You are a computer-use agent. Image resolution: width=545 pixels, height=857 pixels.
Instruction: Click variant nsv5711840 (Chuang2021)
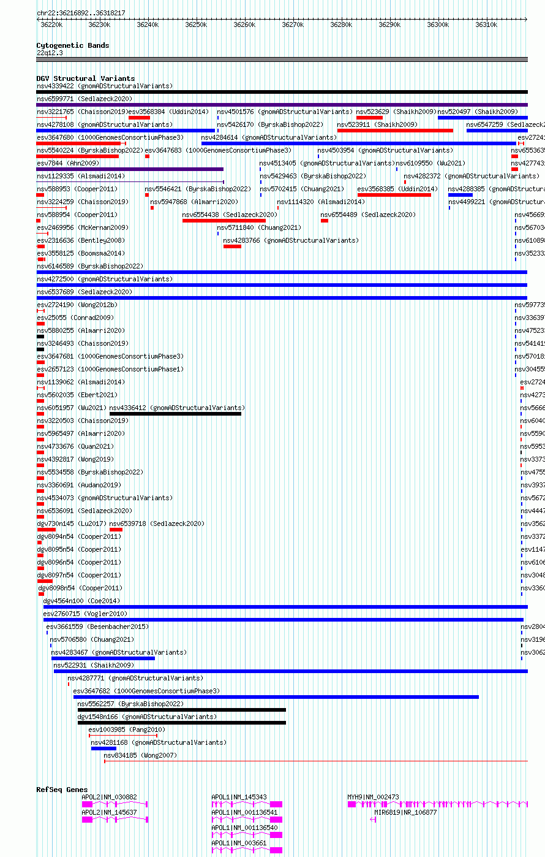(259, 227)
